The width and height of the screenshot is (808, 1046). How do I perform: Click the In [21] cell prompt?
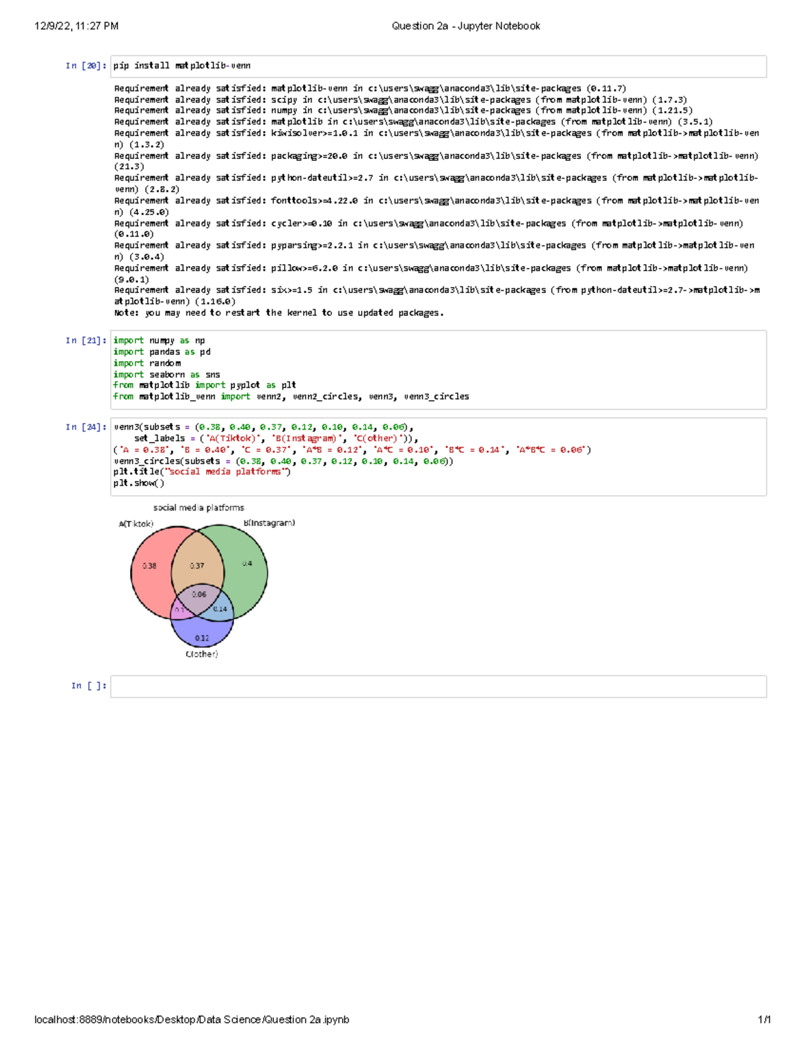coord(85,339)
